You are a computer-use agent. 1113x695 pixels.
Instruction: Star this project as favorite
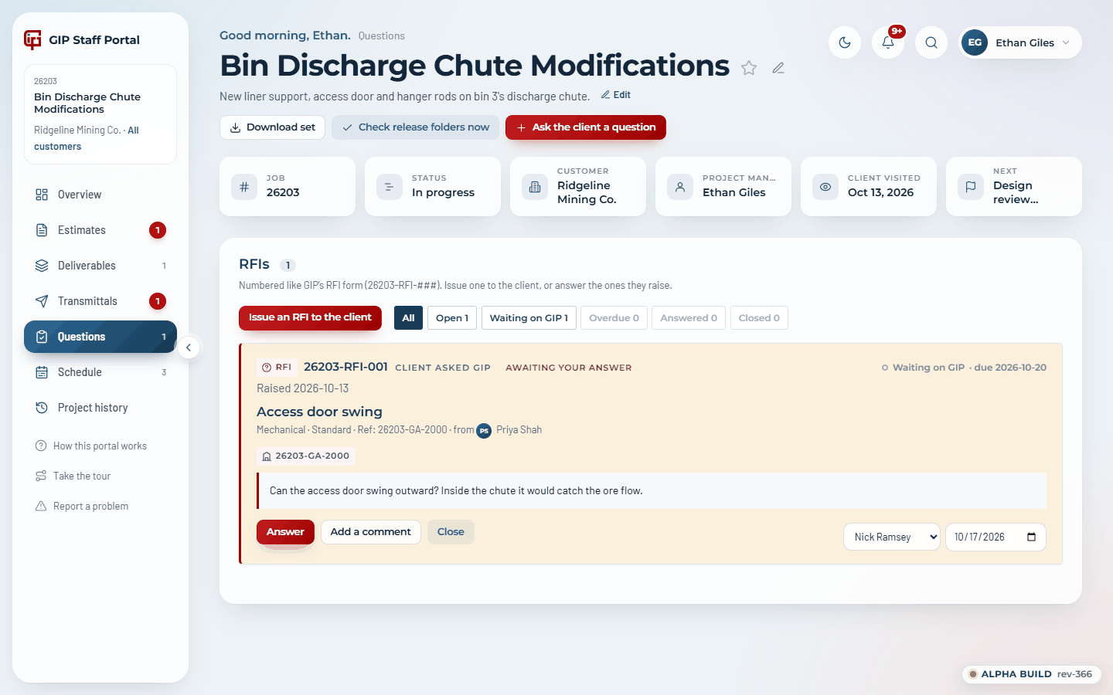pyautogui.click(x=749, y=68)
